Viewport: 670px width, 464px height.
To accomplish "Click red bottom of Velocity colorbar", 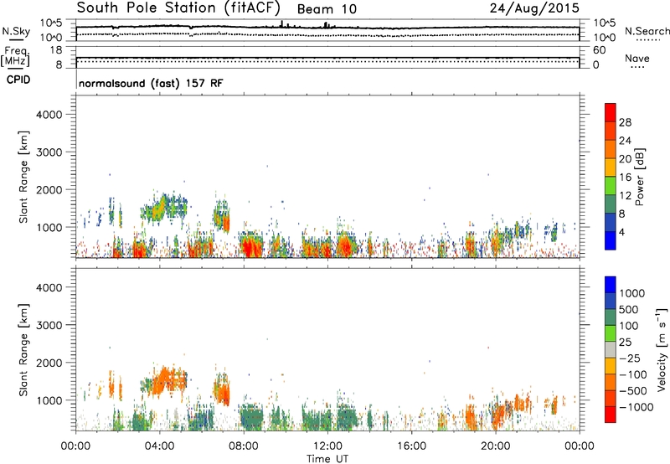I will click(611, 415).
